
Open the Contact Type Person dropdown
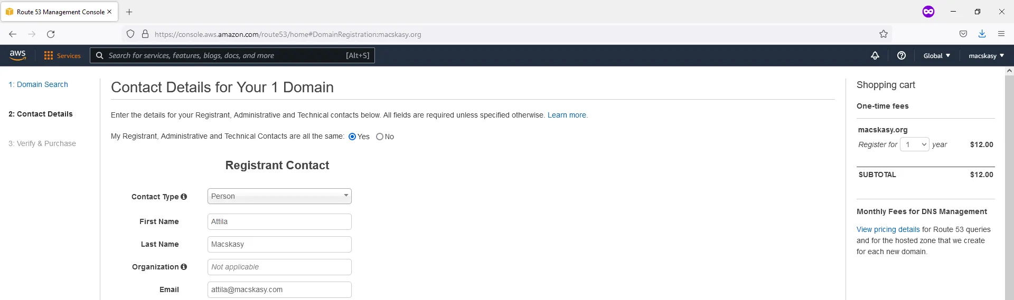279,196
